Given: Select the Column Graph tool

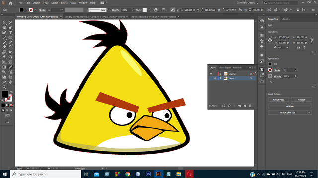Looking at the screenshot, I should [4, 77].
